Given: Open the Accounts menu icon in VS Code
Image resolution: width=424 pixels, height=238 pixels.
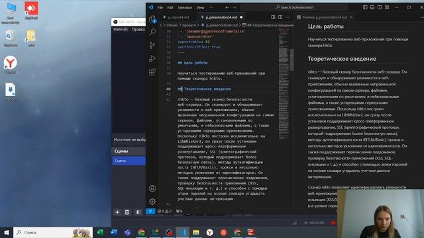Looking at the screenshot, I should (x=152, y=188).
